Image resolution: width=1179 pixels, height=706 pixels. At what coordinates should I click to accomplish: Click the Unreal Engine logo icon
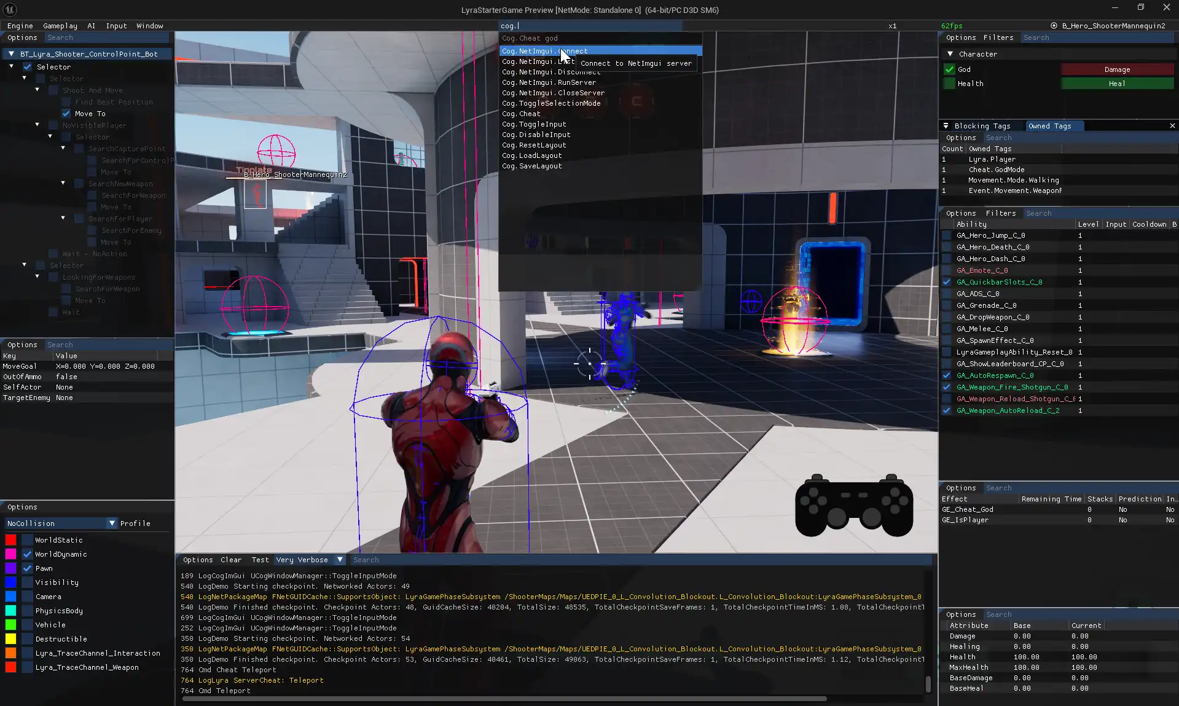[10, 9]
